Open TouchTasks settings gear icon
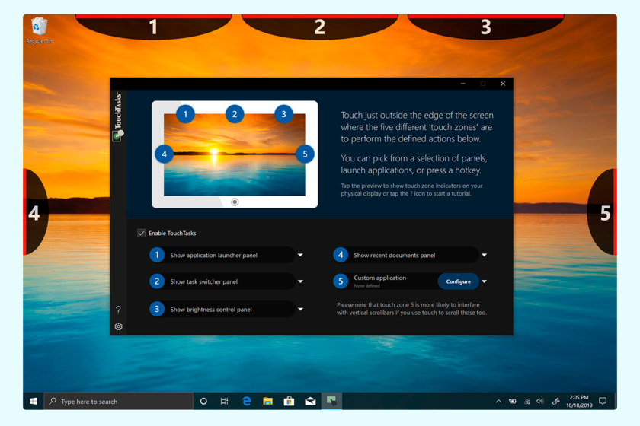 pyautogui.click(x=118, y=326)
